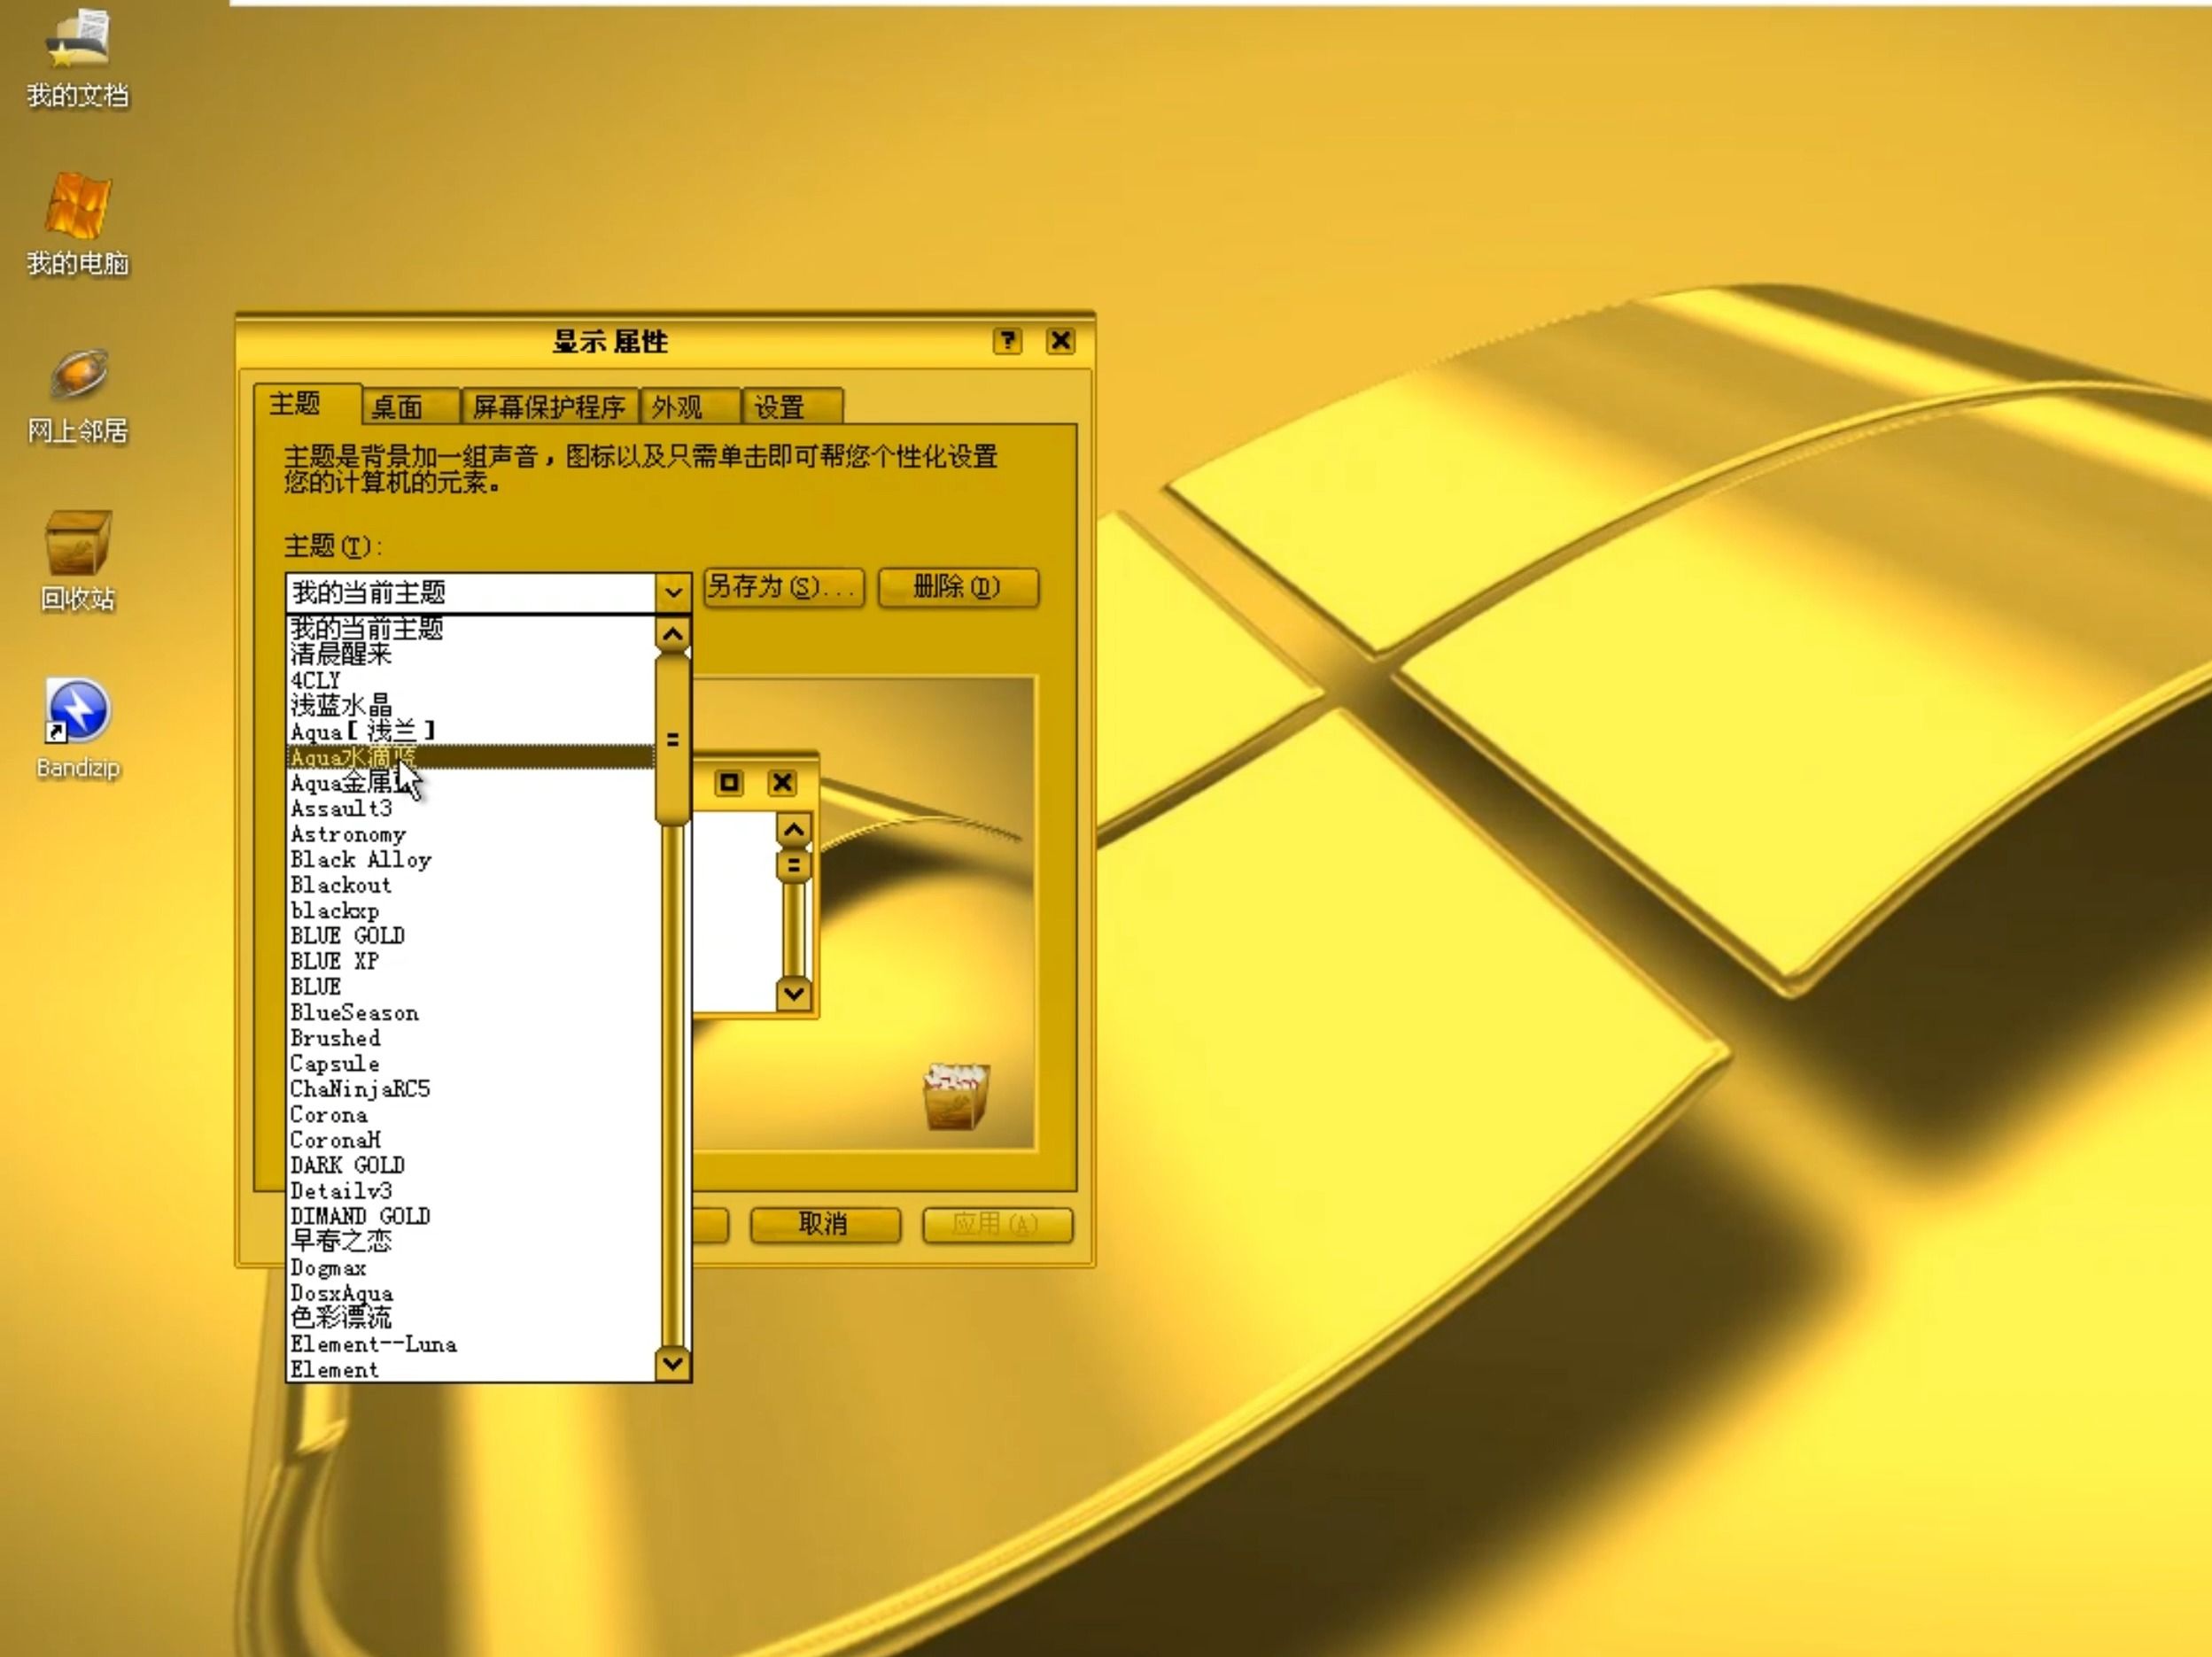Click the help question mark button
The image size is (2212, 1657).
coord(1007,341)
